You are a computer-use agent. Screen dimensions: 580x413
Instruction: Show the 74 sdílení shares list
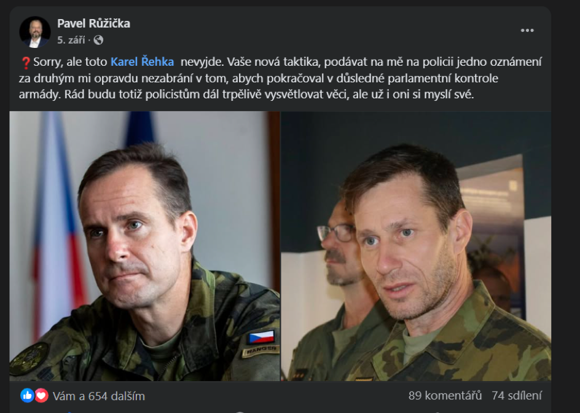point(517,396)
